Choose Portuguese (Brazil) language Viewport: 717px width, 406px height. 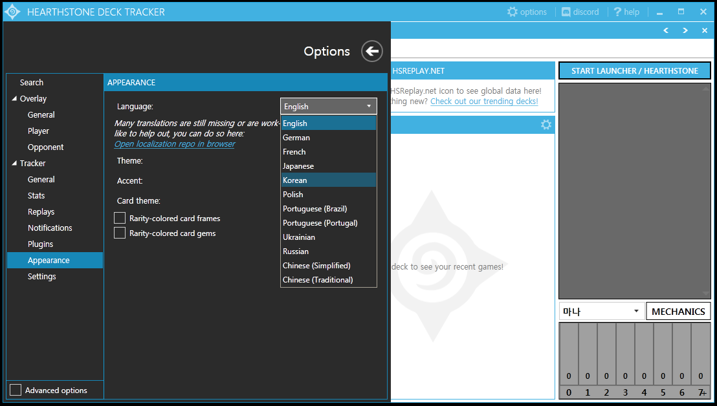[x=328, y=209]
